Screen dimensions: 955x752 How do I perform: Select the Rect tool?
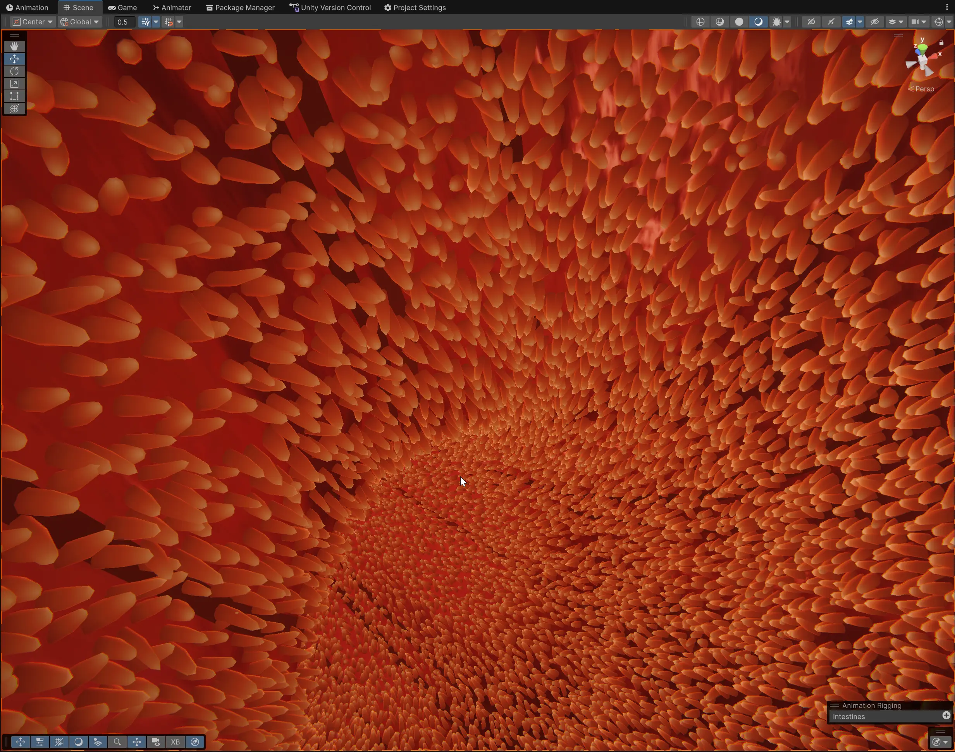coord(14,96)
